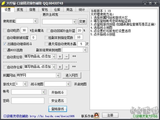Click the lemon app icon in title bar
Viewport: 160px width, 120px height.
pos(3,3)
